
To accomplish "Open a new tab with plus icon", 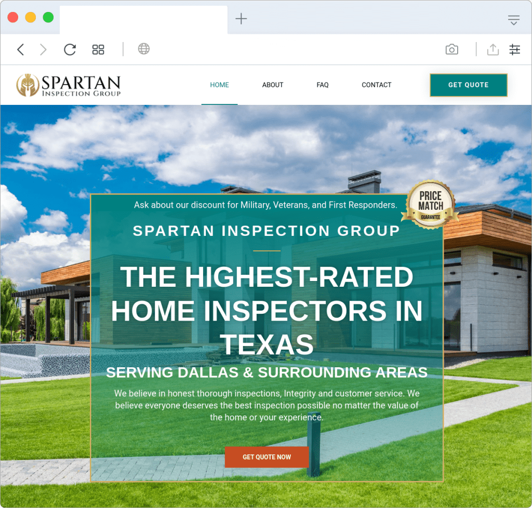I will (241, 18).
